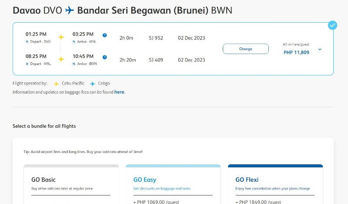This screenshot has width=348, height=204.
Task: Click the arrival icon beside Arrive - BWN
Action: [74, 64]
